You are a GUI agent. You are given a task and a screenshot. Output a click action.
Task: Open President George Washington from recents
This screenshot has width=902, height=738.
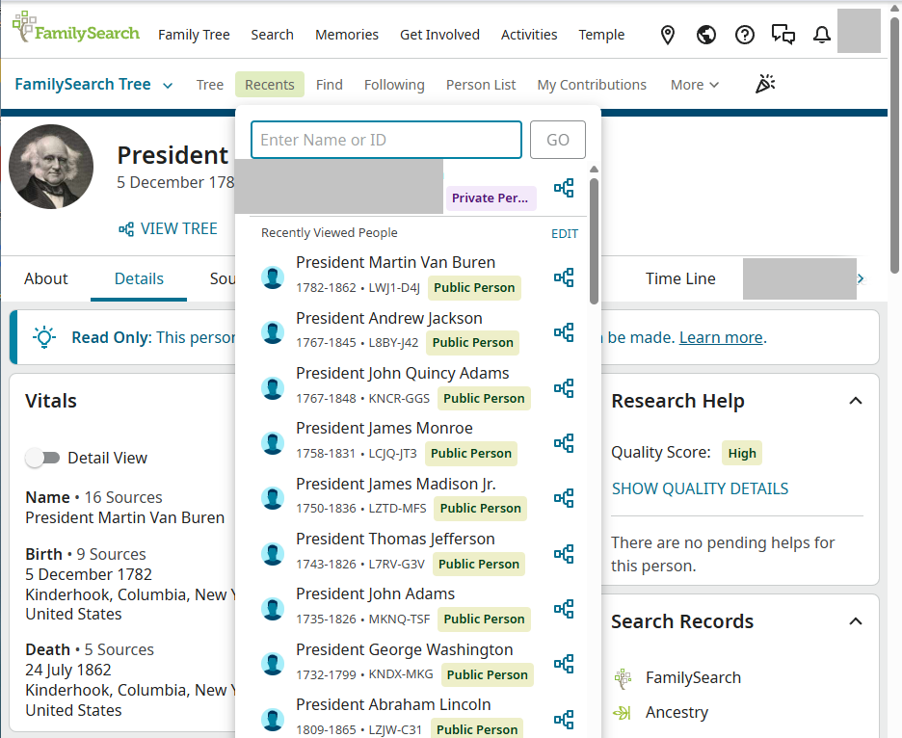point(405,649)
